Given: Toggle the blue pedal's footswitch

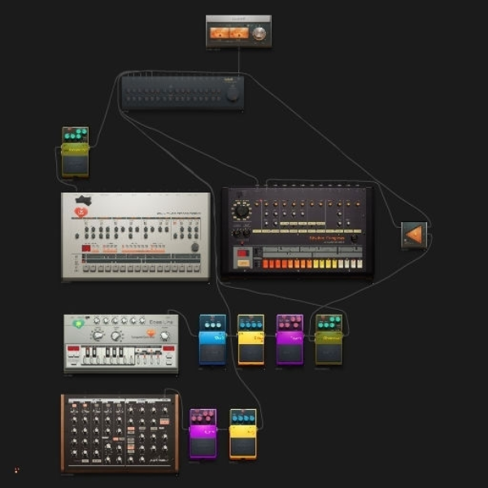Looking at the screenshot, I should [x=212, y=352].
